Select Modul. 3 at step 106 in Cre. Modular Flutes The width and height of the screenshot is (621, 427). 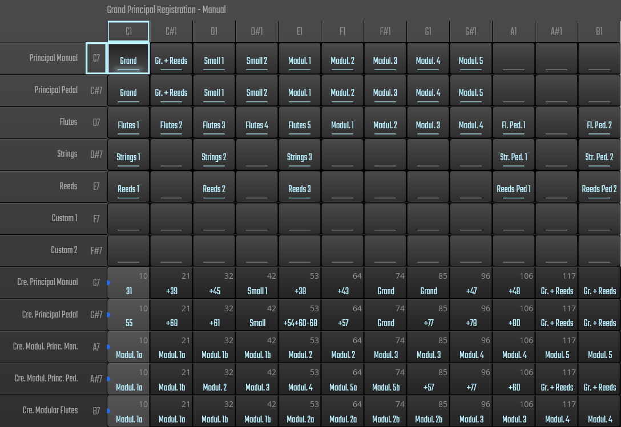[x=513, y=412]
